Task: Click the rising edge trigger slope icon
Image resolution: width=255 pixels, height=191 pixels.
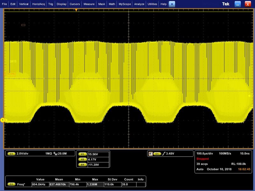Action: (x=164, y=154)
